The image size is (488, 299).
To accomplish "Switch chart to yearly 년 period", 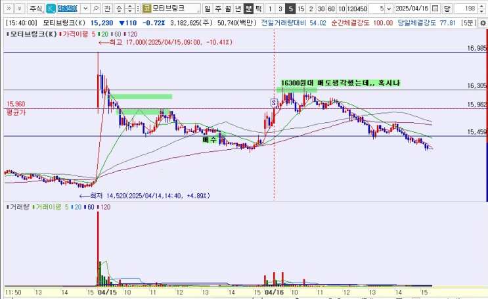I will (238, 9).
